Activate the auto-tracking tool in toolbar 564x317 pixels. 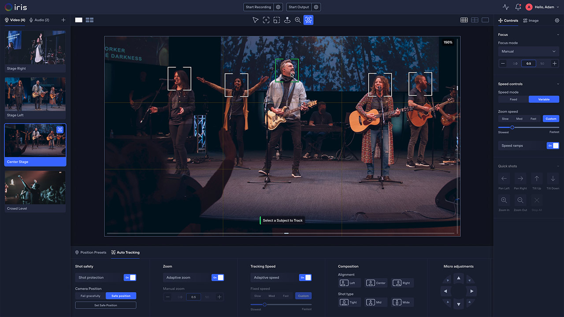click(308, 20)
